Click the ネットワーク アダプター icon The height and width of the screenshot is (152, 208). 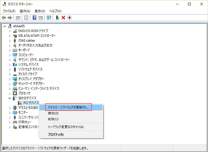(x=15, y=84)
